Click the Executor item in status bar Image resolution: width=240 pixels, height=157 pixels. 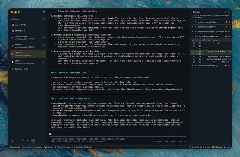pyautogui.click(x=49, y=147)
